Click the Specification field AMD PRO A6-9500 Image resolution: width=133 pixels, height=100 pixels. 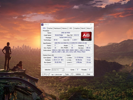point(72,43)
